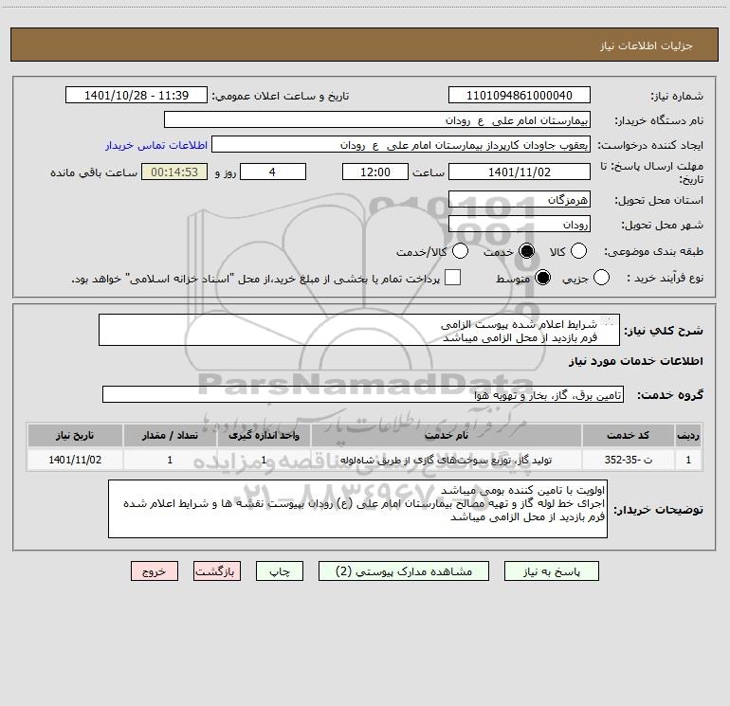Click the بازگشت back button
This screenshot has width=730, height=706.
217,571
